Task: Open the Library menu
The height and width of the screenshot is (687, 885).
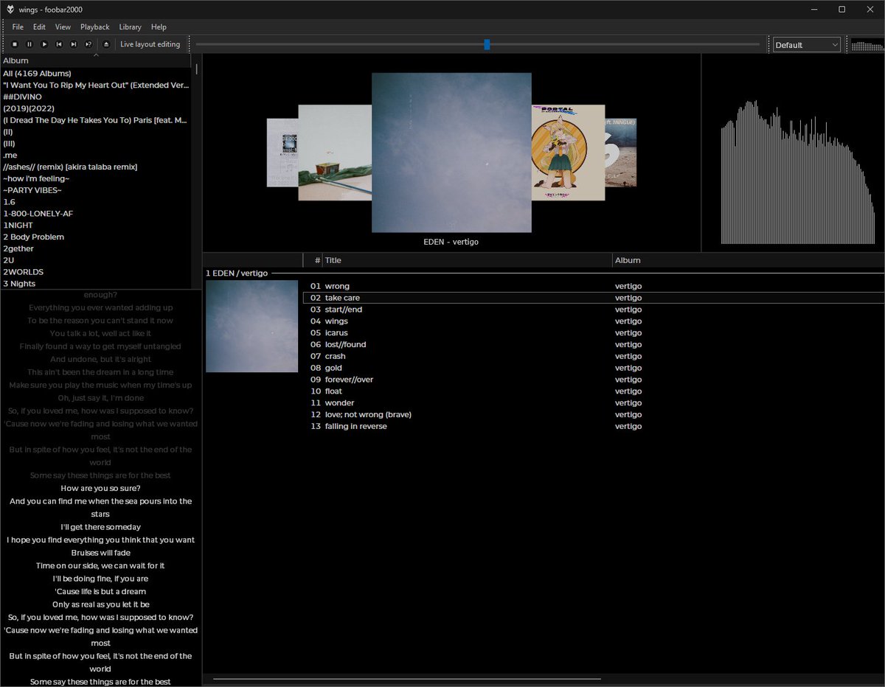Action: pos(131,27)
